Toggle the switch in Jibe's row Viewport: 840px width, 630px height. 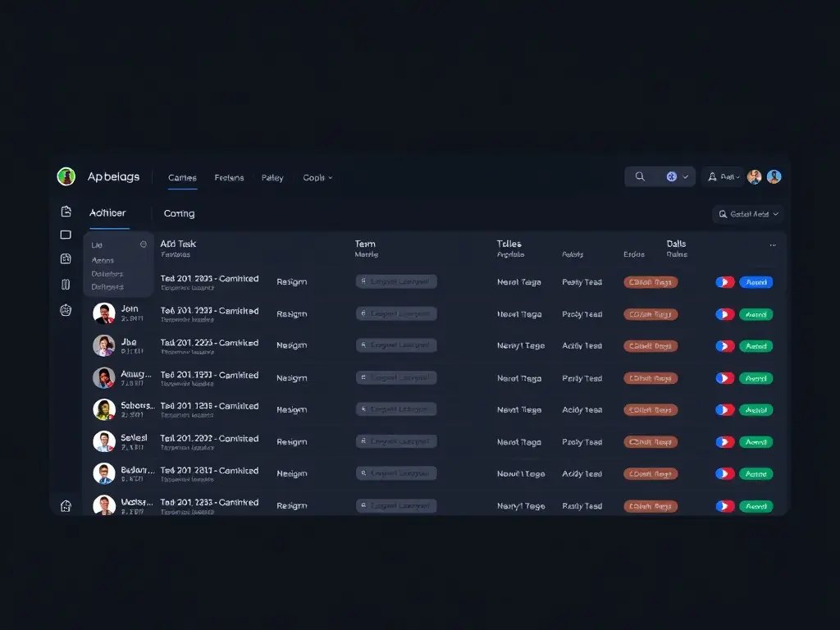click(x=724, y=346)
